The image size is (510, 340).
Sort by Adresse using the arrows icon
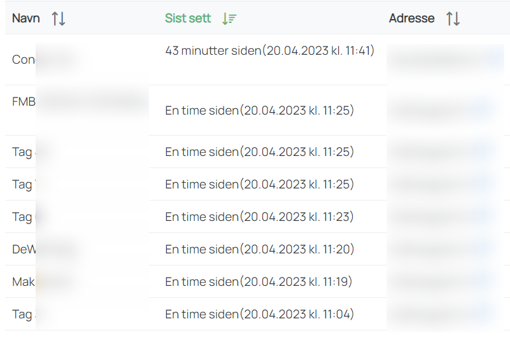(x=453, y=18)
